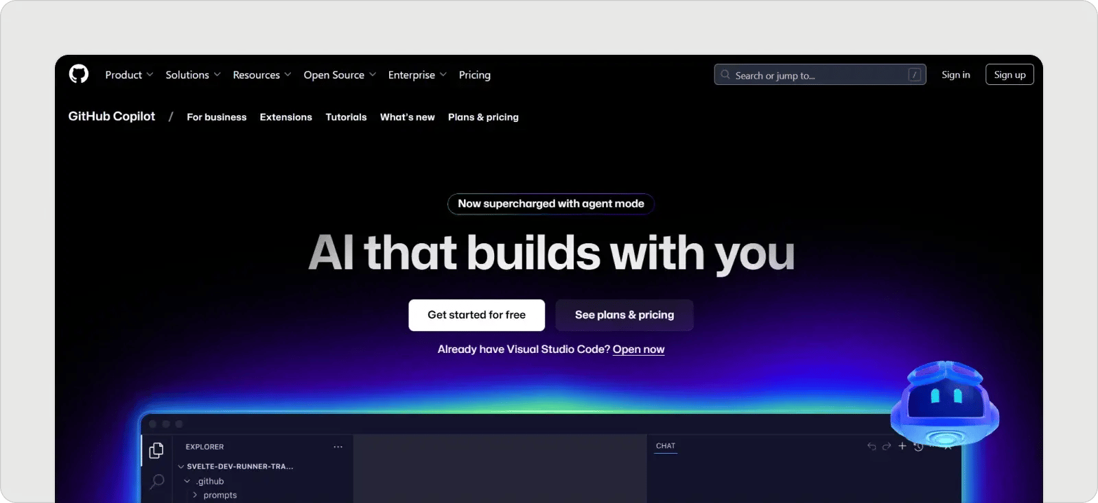
Task: Open the Explorer files icon in activity bar
Action: 156,450
